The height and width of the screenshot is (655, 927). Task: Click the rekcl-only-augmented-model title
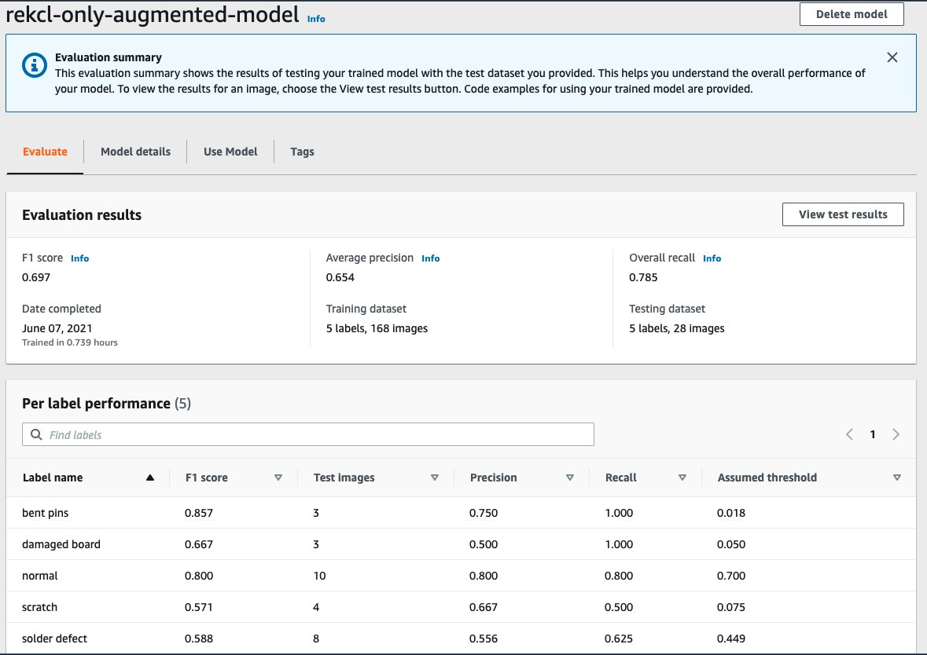pyautogui.click(x=153, y=15)
